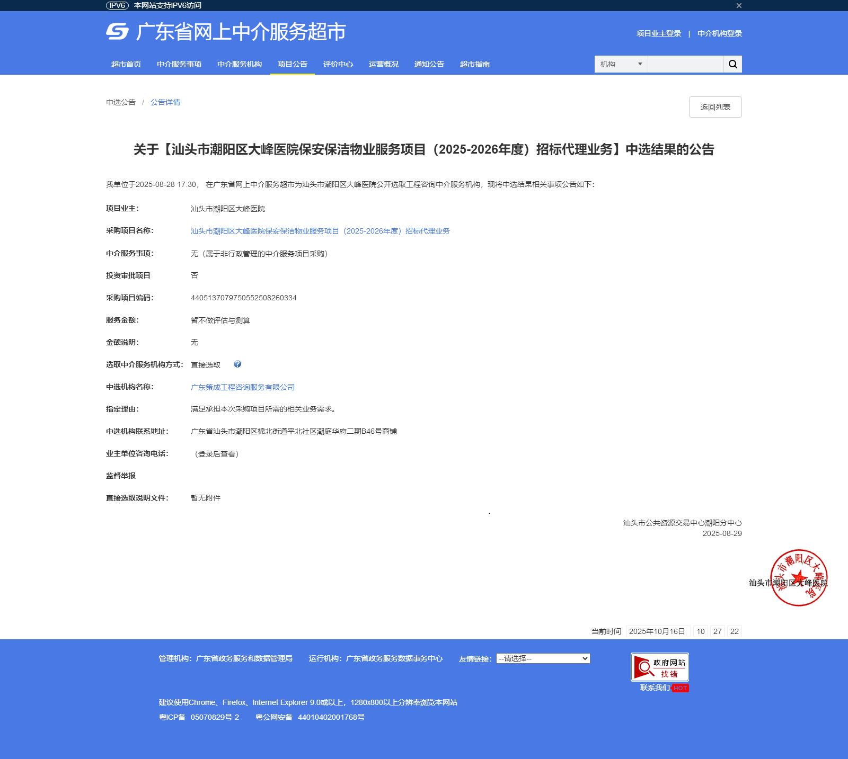Viewport: 848px width, 759px height.
Task: Open the 中介服务机构 menu item
Action: pos(240,64)
